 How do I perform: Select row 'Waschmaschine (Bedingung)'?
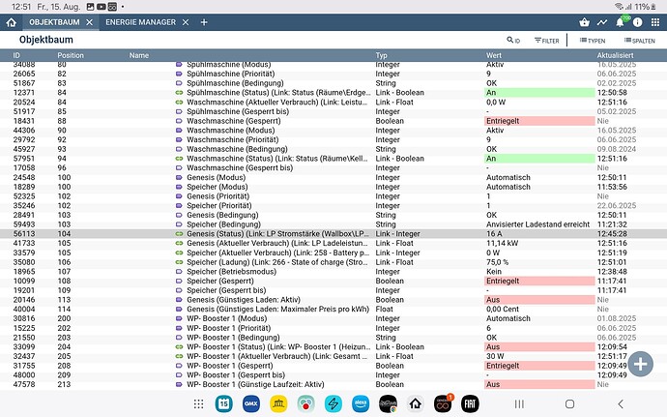333,149
